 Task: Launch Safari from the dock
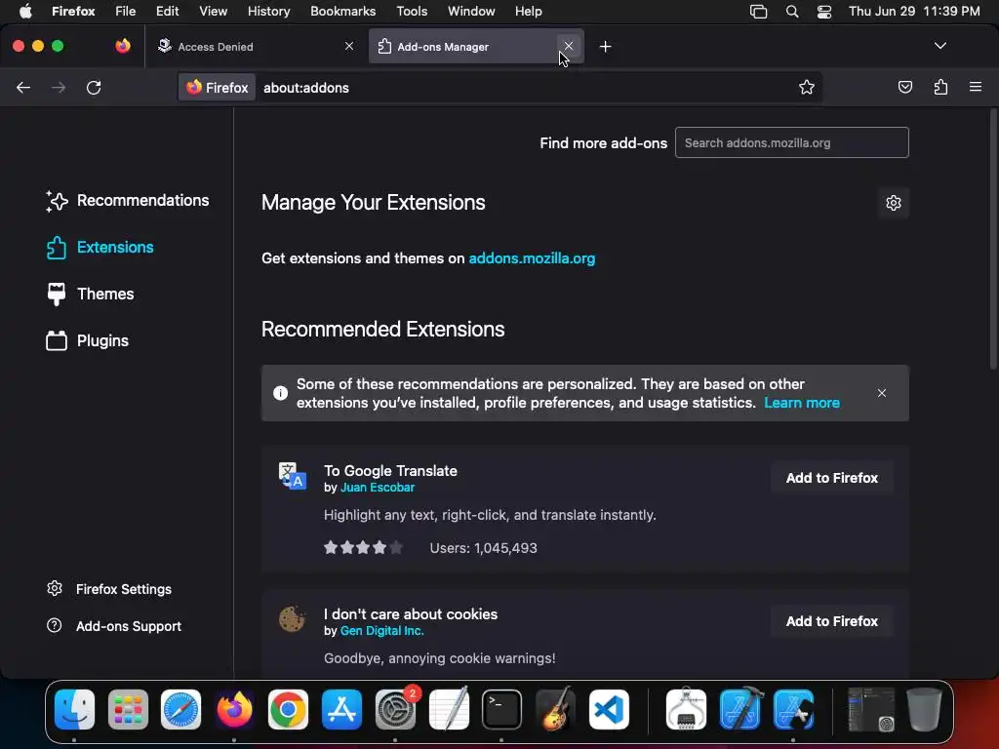(180, 709)
